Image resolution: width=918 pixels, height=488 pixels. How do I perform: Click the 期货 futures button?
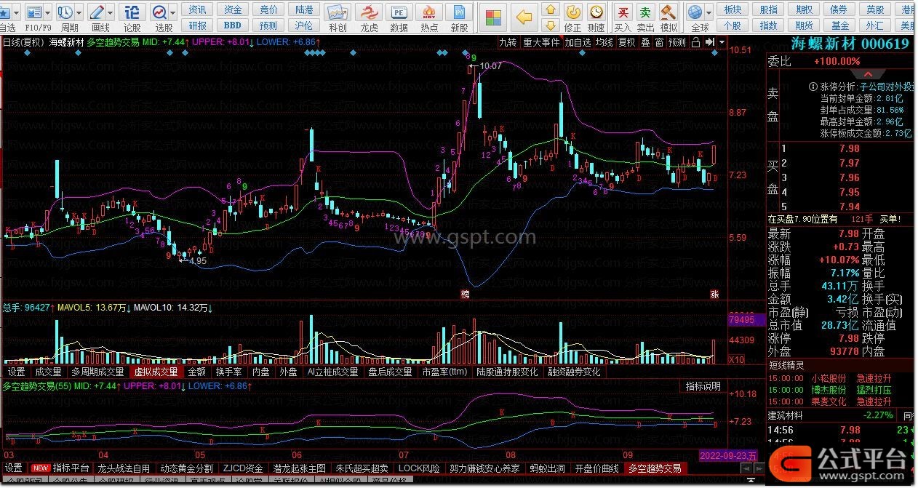pyautogui.click(x=804, y=25)
